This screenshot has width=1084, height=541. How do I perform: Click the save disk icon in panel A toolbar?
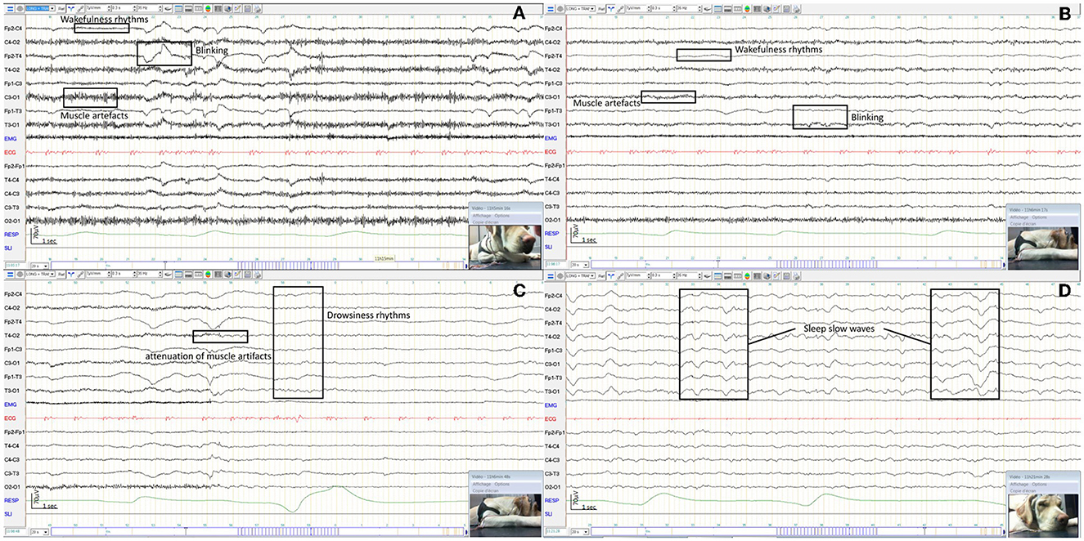247,8
